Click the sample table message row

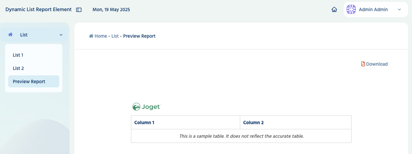click(241, 136)
